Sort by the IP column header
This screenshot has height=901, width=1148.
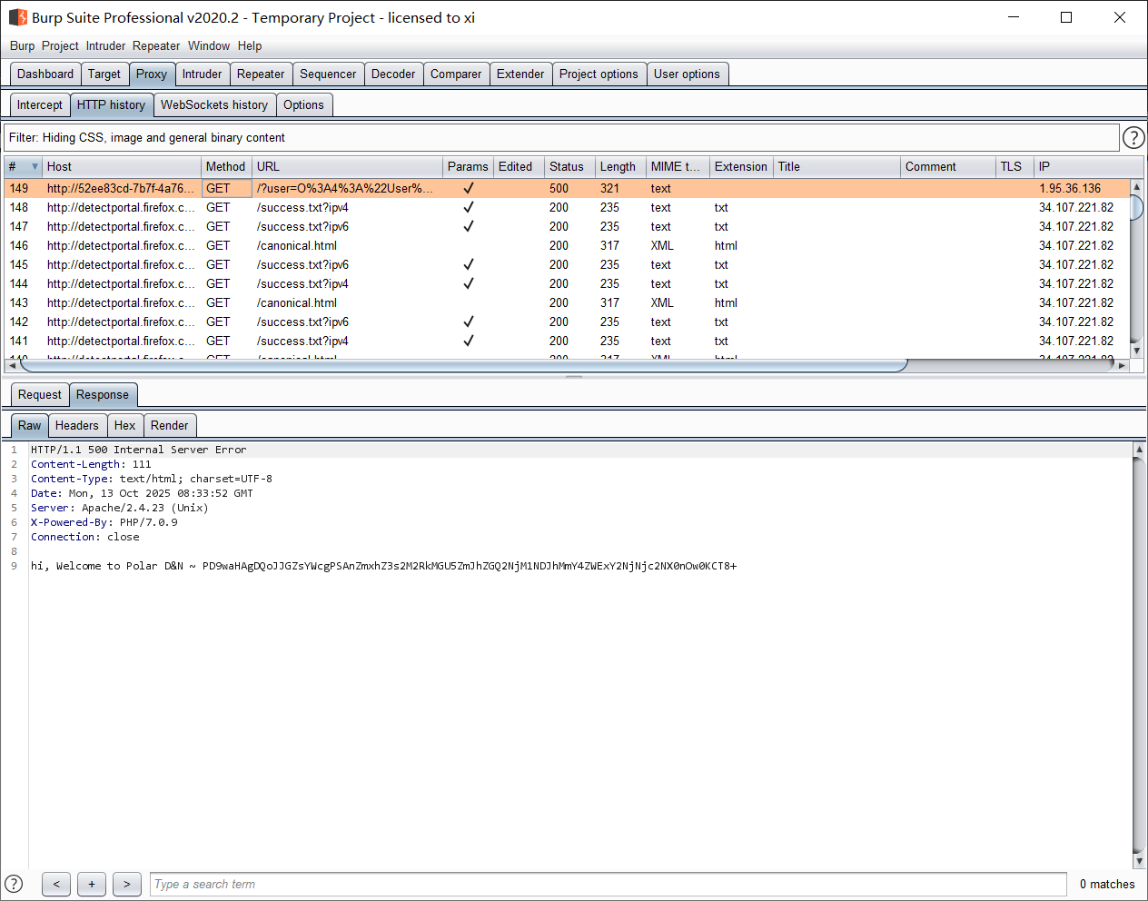coord(1088,166)
